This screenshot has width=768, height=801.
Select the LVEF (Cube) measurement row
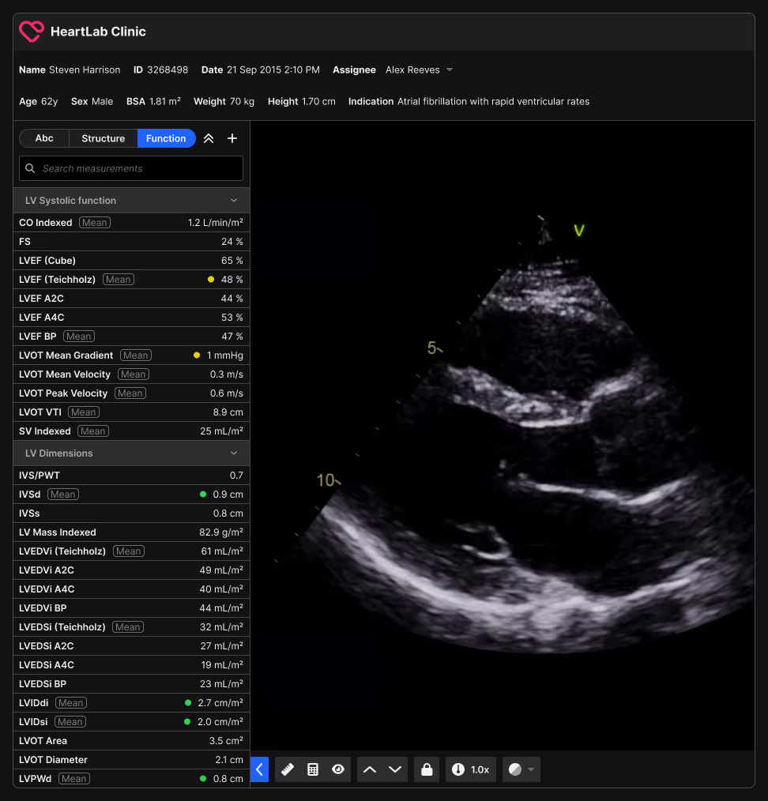(131, 261)
